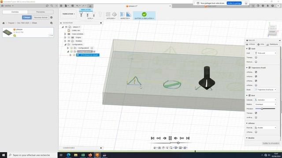Open the project in web browser globe icon
Image resolution: width=282 pixels, height=158 pixels.
(52, 23)
